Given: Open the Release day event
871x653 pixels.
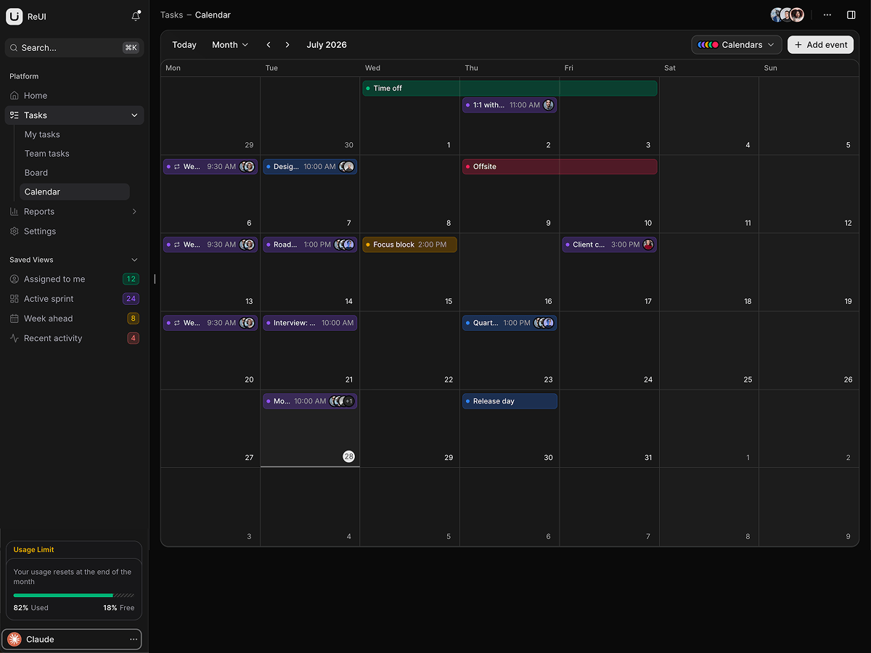Looking at the screenshot, I should pos(510,401).
